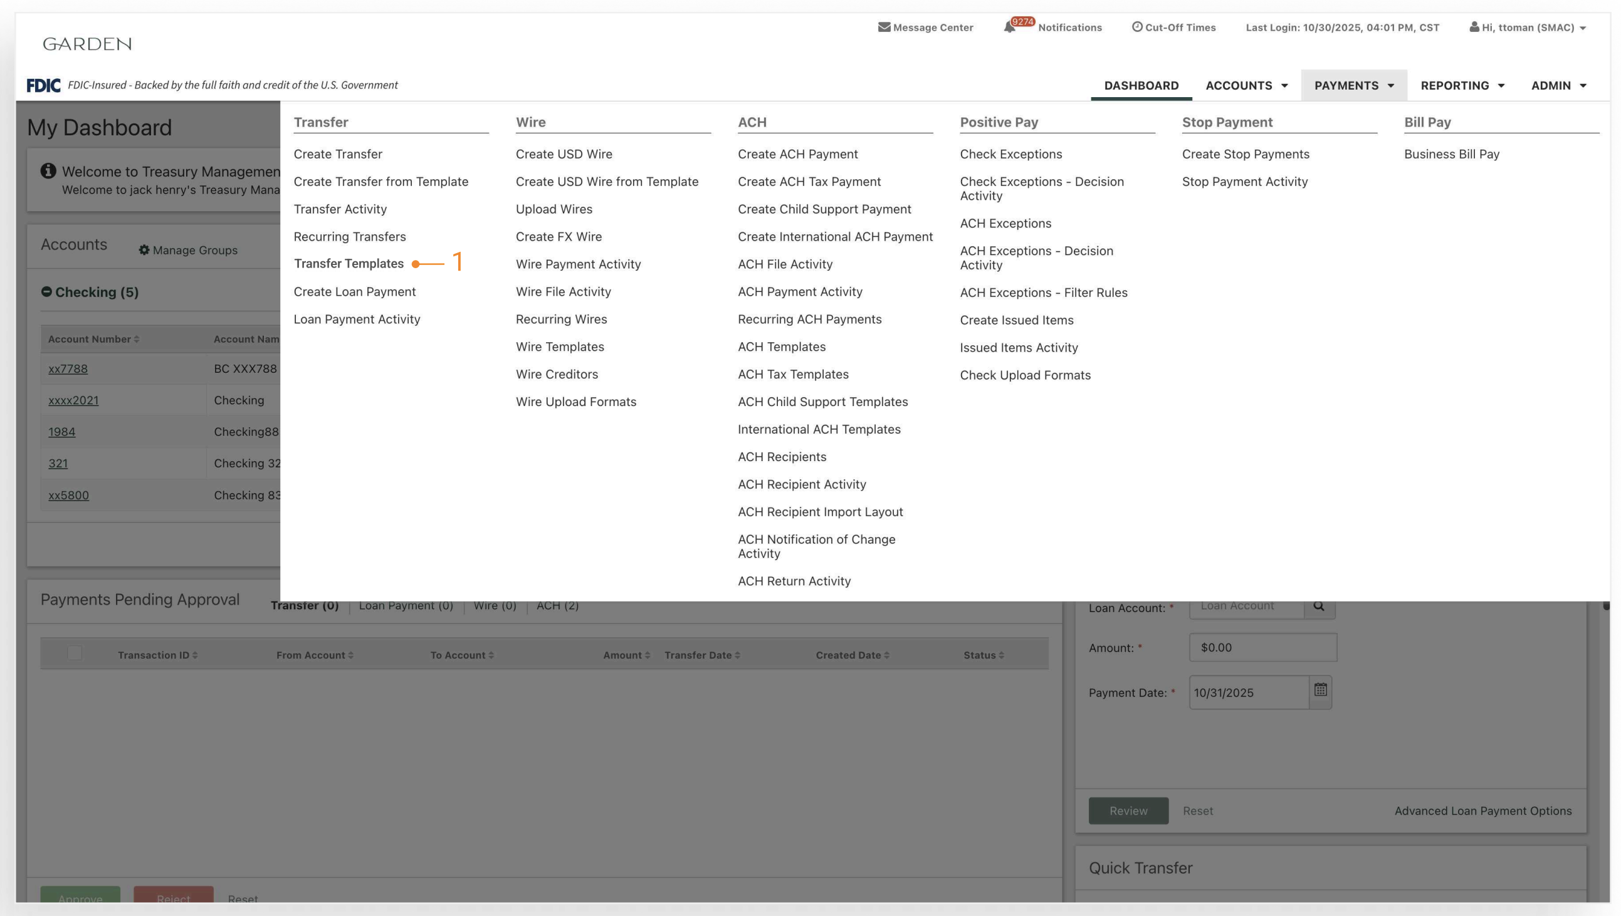Tick the select-all pending approvals checkbox
Screen dimensions: 1621x916
(x=74, y=653)
